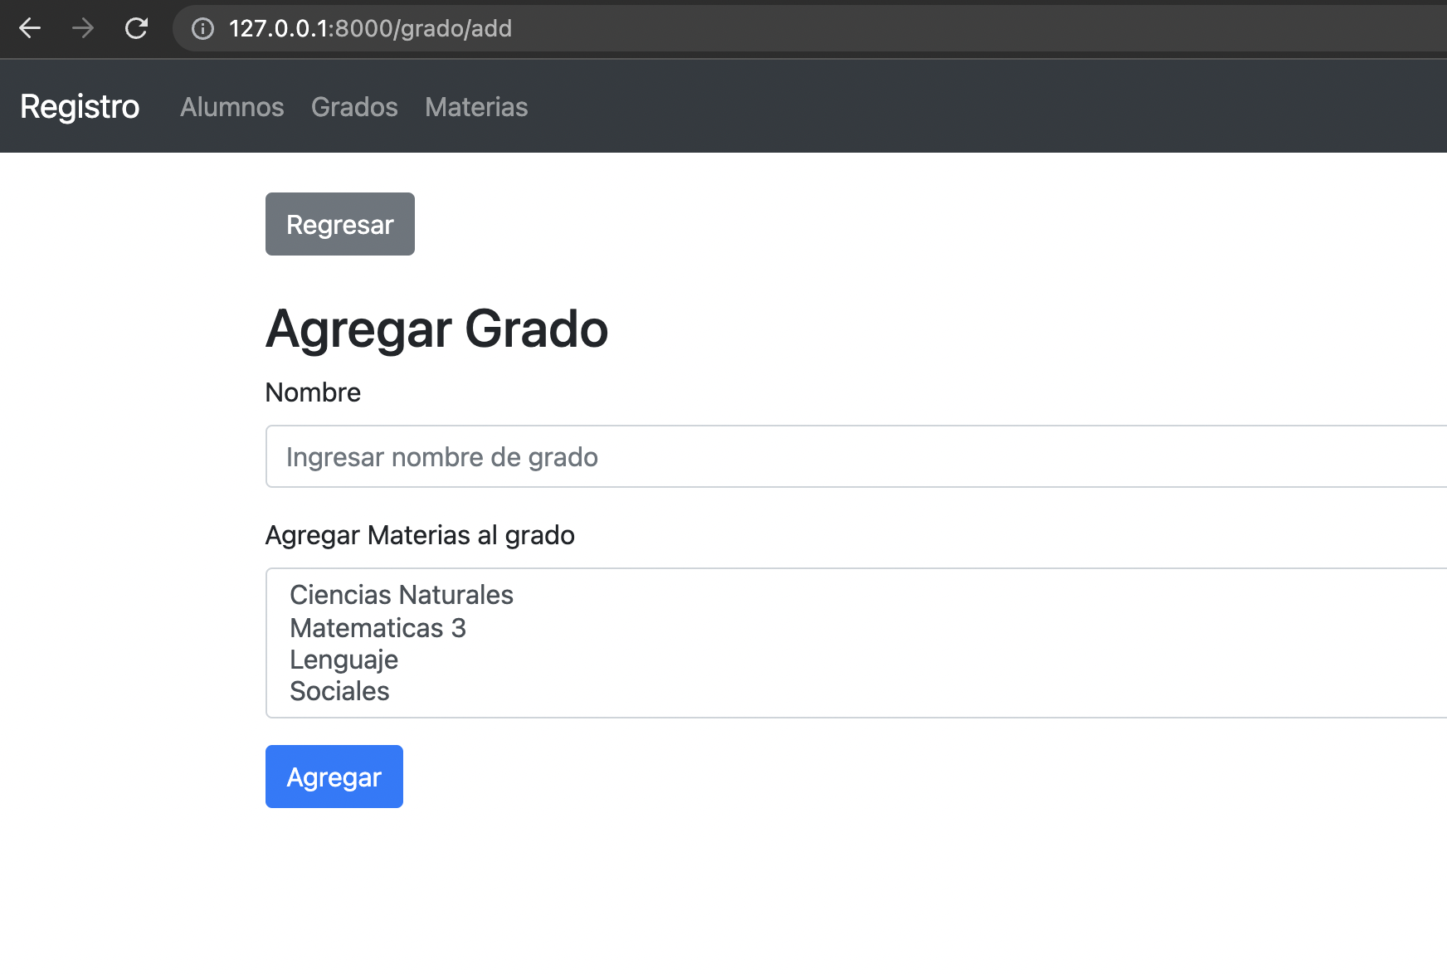Screen dimensions: 1447x974
Task: Go back using browser back arrow
Action: click(x=30, y=28)
